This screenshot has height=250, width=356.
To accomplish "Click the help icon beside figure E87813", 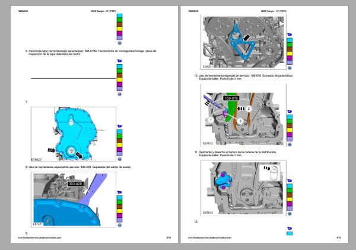I will [290, 214].
